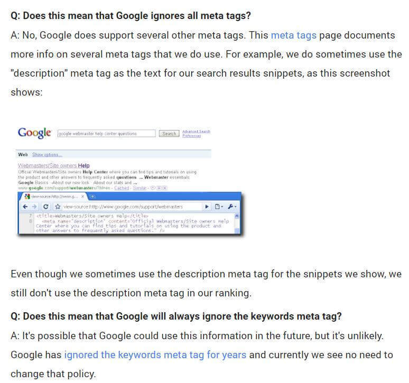The image size is (409, 383).
Task: Open Advanced Search link in embedded screenshot
Action: coord(196,132)
